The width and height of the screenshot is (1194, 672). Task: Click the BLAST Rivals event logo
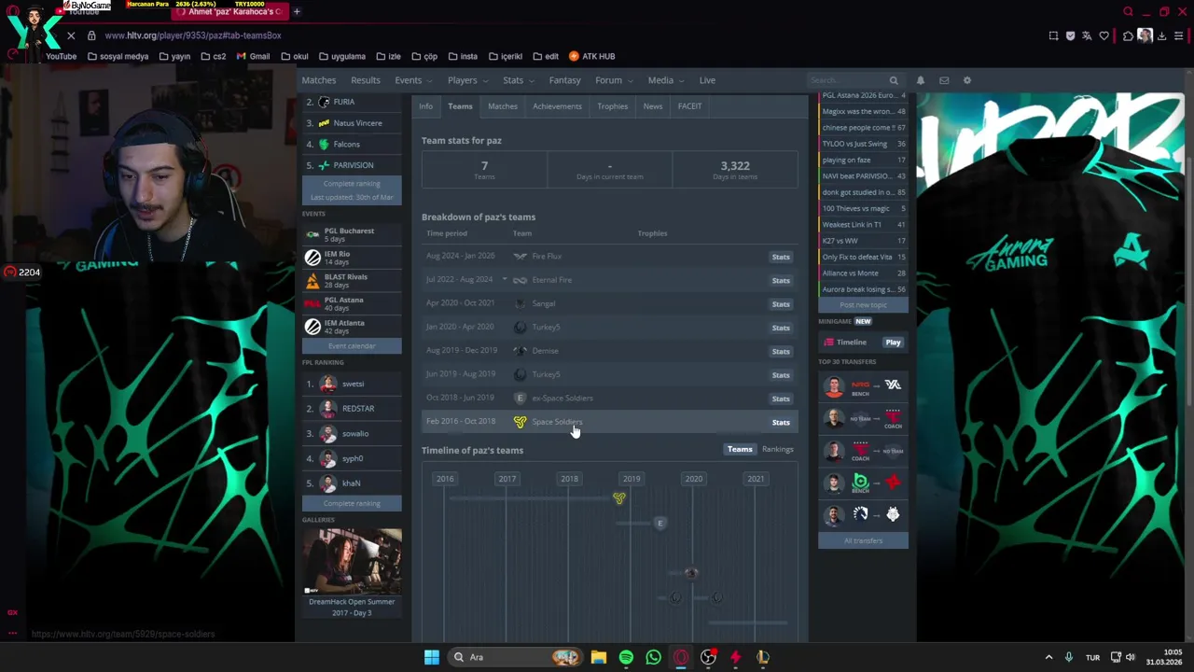(312, 280)
